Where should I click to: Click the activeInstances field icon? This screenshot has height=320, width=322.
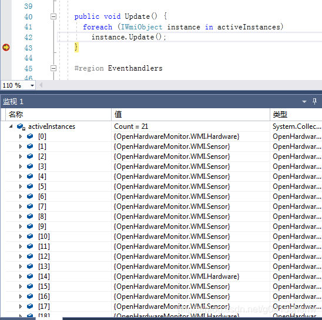[21, 126]
